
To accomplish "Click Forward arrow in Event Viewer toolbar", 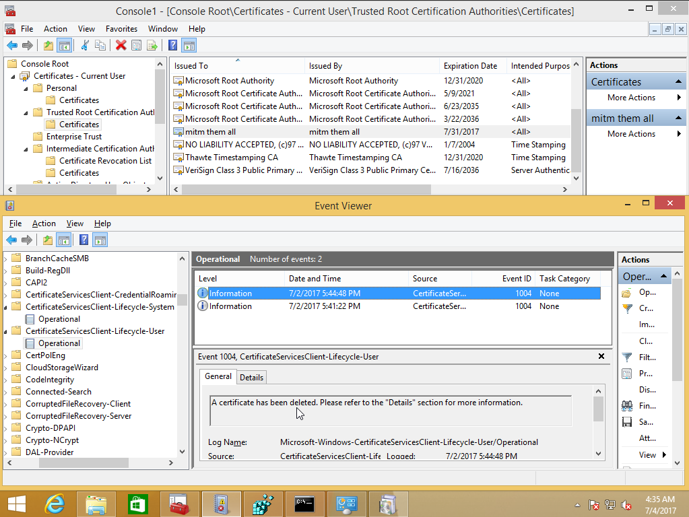I will (x=27, y=240).
